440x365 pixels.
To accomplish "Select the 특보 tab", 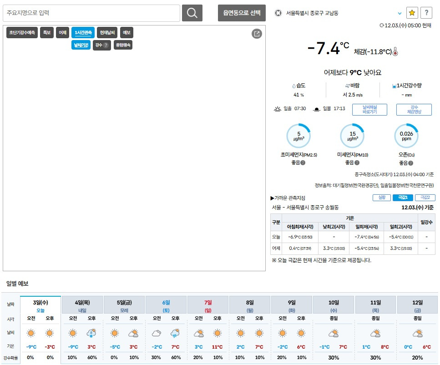I will (x=47, y=33).
